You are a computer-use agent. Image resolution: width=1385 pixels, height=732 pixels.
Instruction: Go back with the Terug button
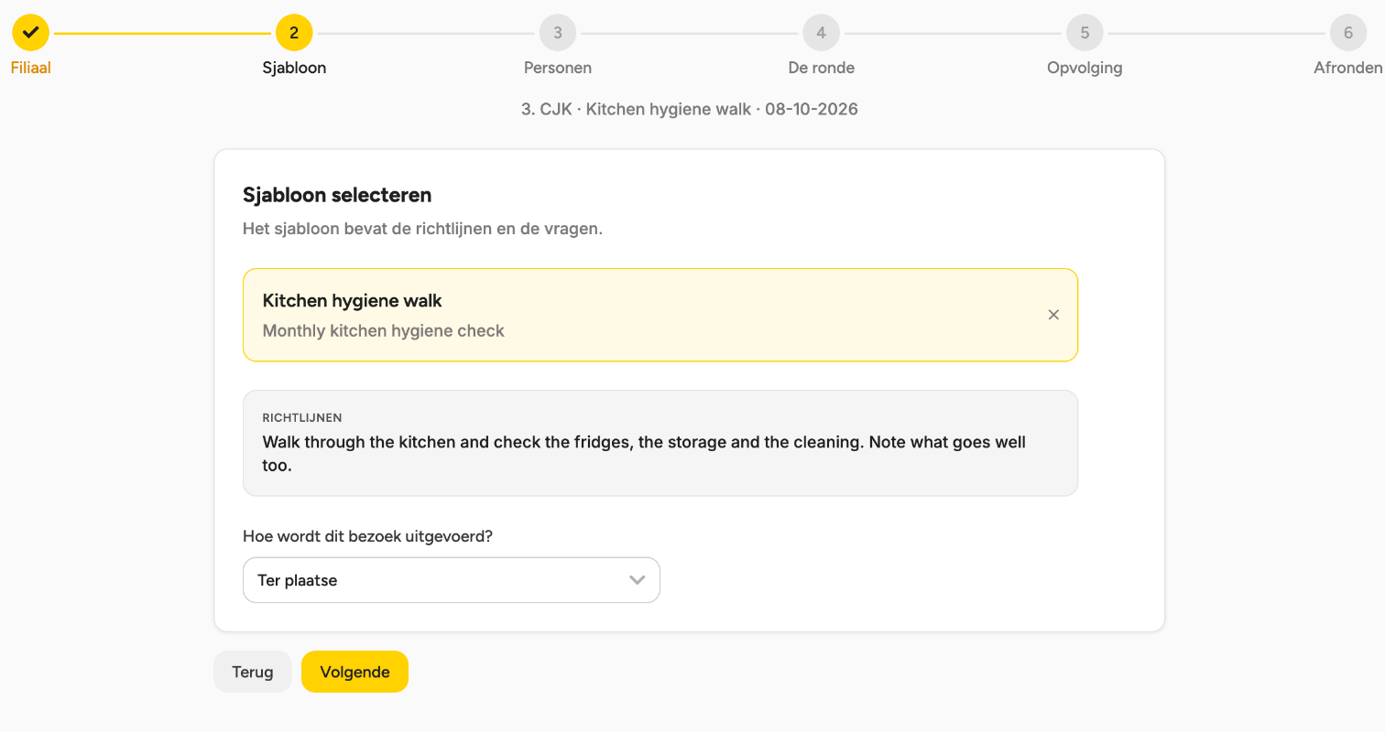pyautogui.click(x=253, y=672)
